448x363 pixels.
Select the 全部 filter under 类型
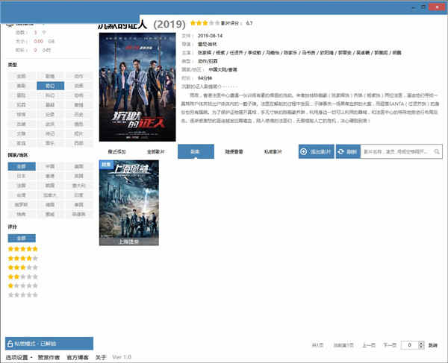click(x=22, y=76)
